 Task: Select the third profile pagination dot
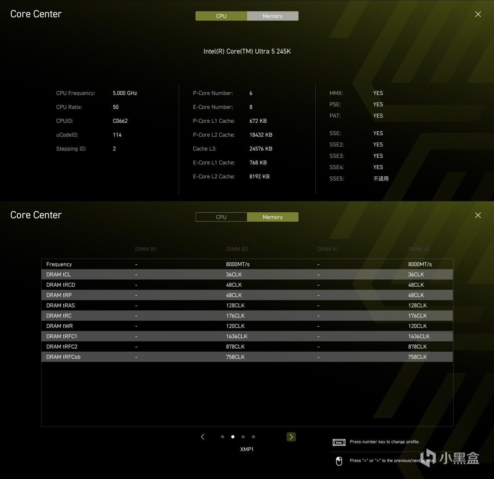click(x=243, y=437)
